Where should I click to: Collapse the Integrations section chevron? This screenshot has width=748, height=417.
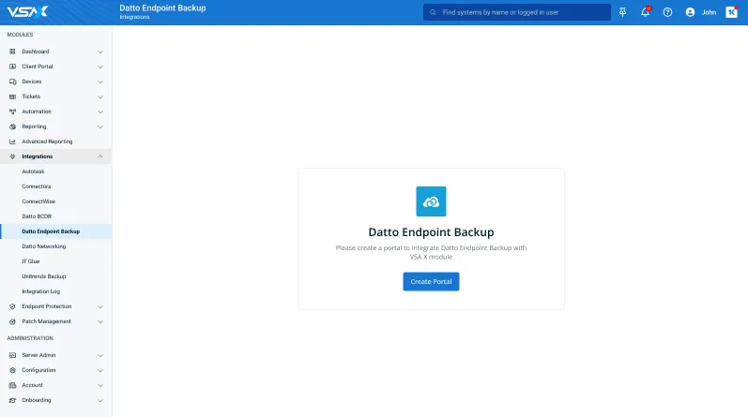click(x=100, y=156)
